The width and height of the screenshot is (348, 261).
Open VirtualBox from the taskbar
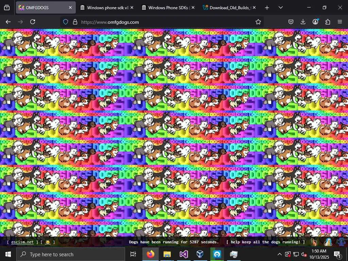[x=200, y=254]
